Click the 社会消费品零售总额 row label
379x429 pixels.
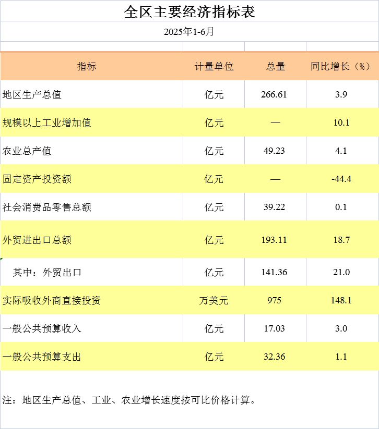point(47,207)
